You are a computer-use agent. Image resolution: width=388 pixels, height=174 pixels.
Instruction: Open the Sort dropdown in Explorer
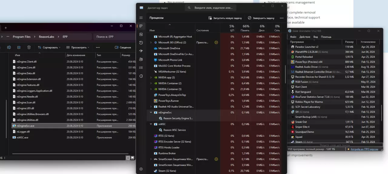pyautogui.click(x=49, y=48)
